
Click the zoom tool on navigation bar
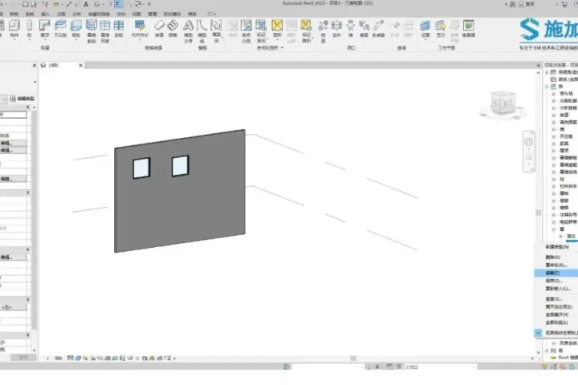tap(529, 157)
